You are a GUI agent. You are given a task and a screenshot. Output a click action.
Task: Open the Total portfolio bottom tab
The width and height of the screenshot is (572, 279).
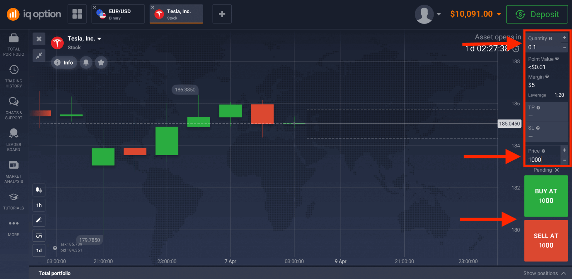point(54,273)
